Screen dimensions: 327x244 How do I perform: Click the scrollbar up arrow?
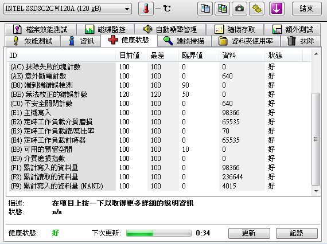(x=316, y=54)
